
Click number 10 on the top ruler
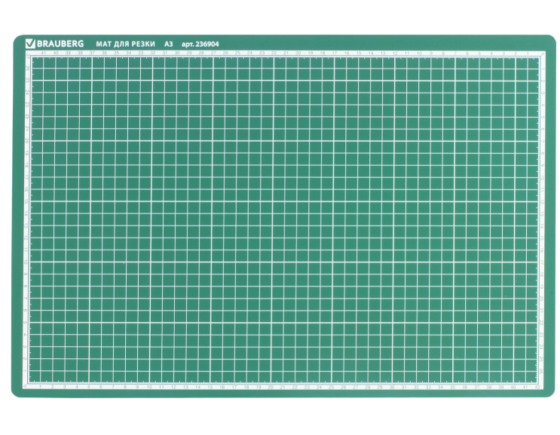(419, 54)
